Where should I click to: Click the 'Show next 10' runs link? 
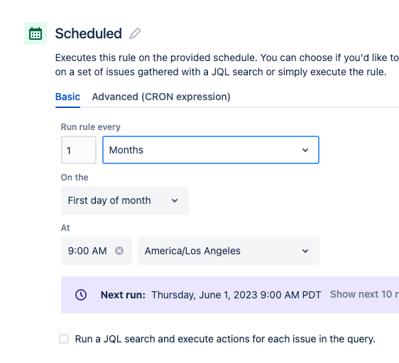point(364,294)
